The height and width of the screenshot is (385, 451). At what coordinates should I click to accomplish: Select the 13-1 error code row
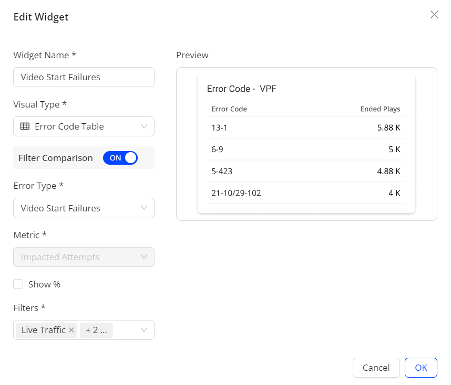click(x=305, y=127)
